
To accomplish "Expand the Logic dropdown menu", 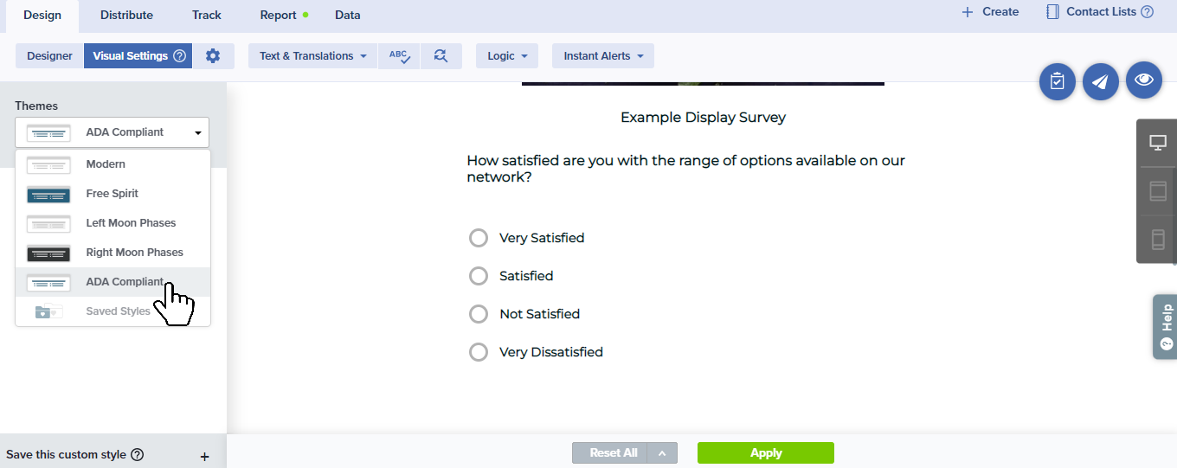I will pos(506,56).
